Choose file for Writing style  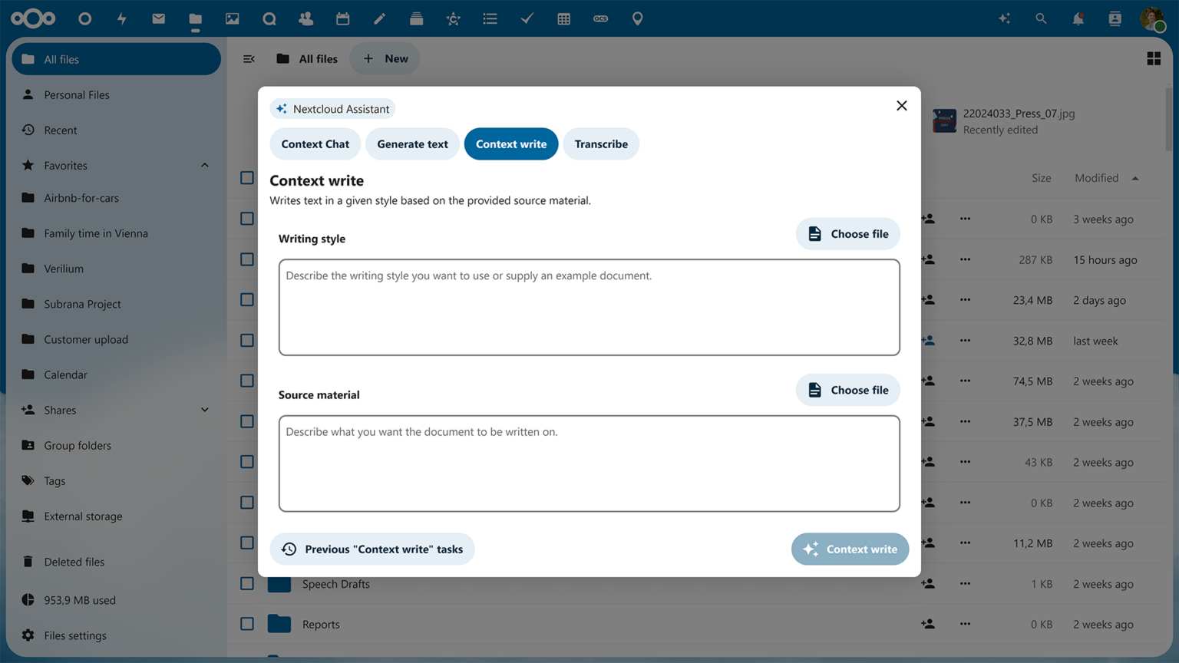(x=847, y=234)
